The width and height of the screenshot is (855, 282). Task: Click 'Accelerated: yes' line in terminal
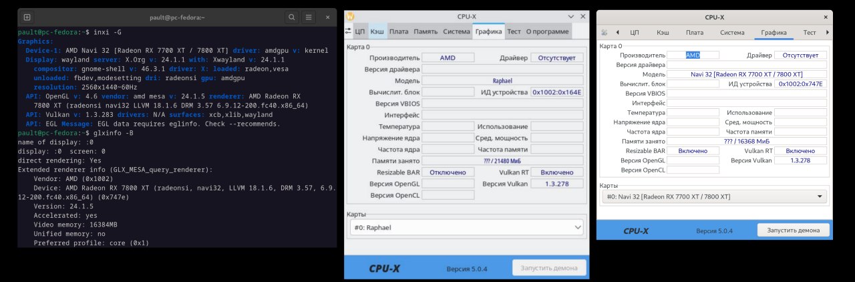point(65,216)
